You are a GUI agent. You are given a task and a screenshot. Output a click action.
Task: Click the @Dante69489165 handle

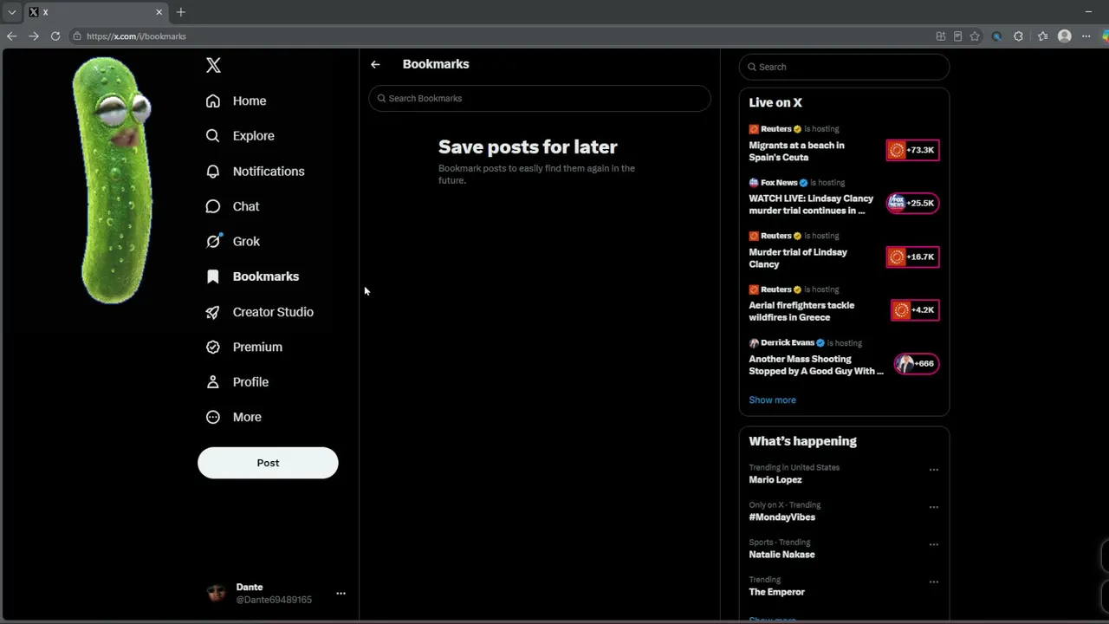[x=274, y=600]
